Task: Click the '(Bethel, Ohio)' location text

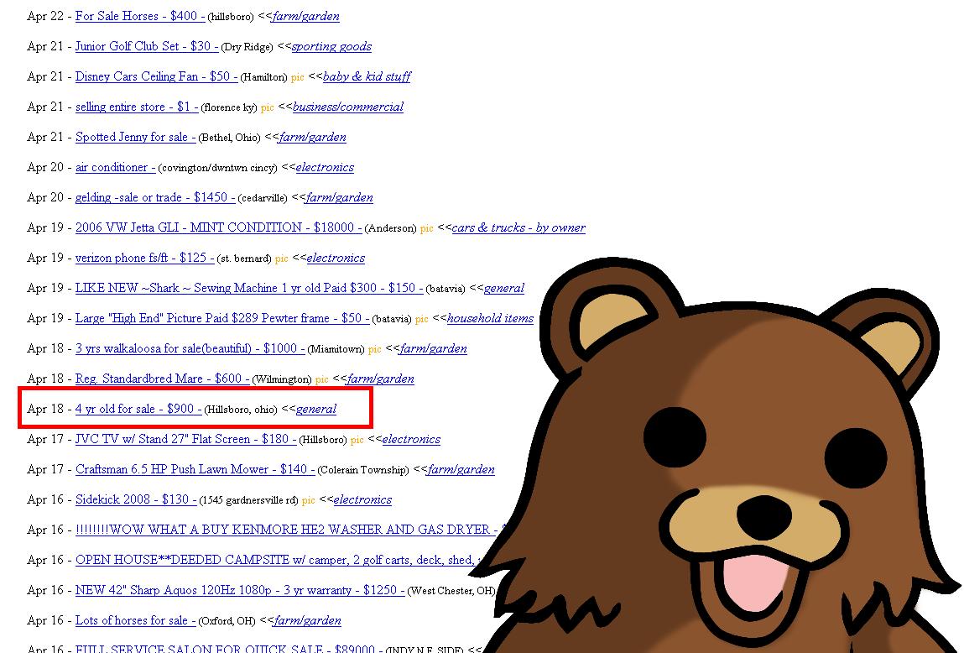Action: [x=229, y=138]
